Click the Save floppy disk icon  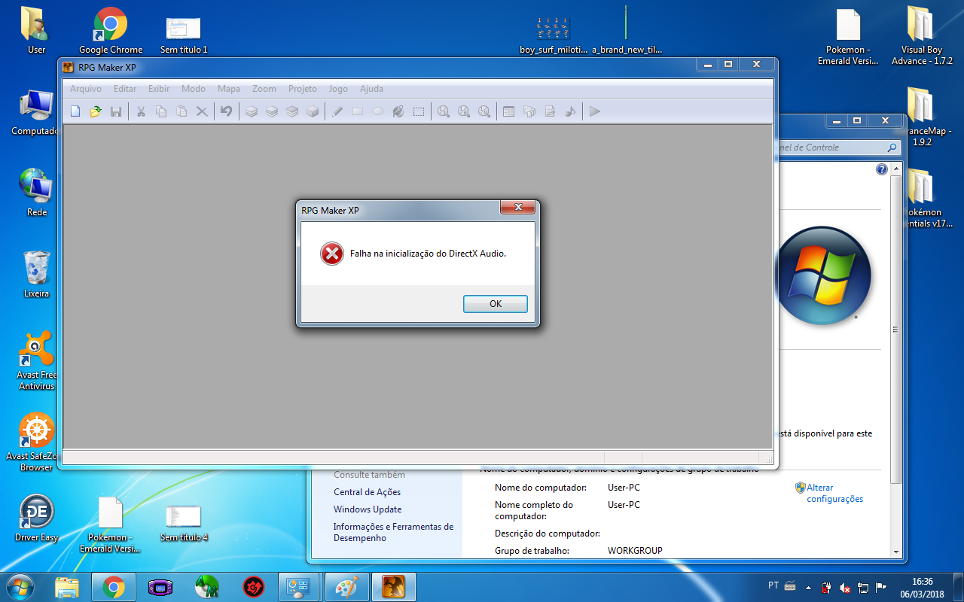(x=116, y=111)
